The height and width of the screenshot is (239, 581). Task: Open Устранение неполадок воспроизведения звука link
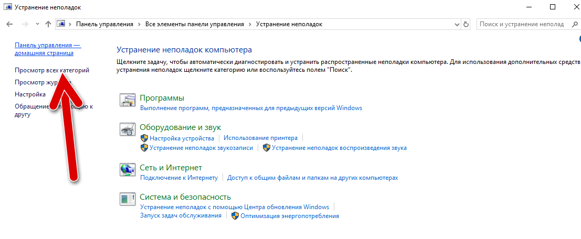pos(340,148)
